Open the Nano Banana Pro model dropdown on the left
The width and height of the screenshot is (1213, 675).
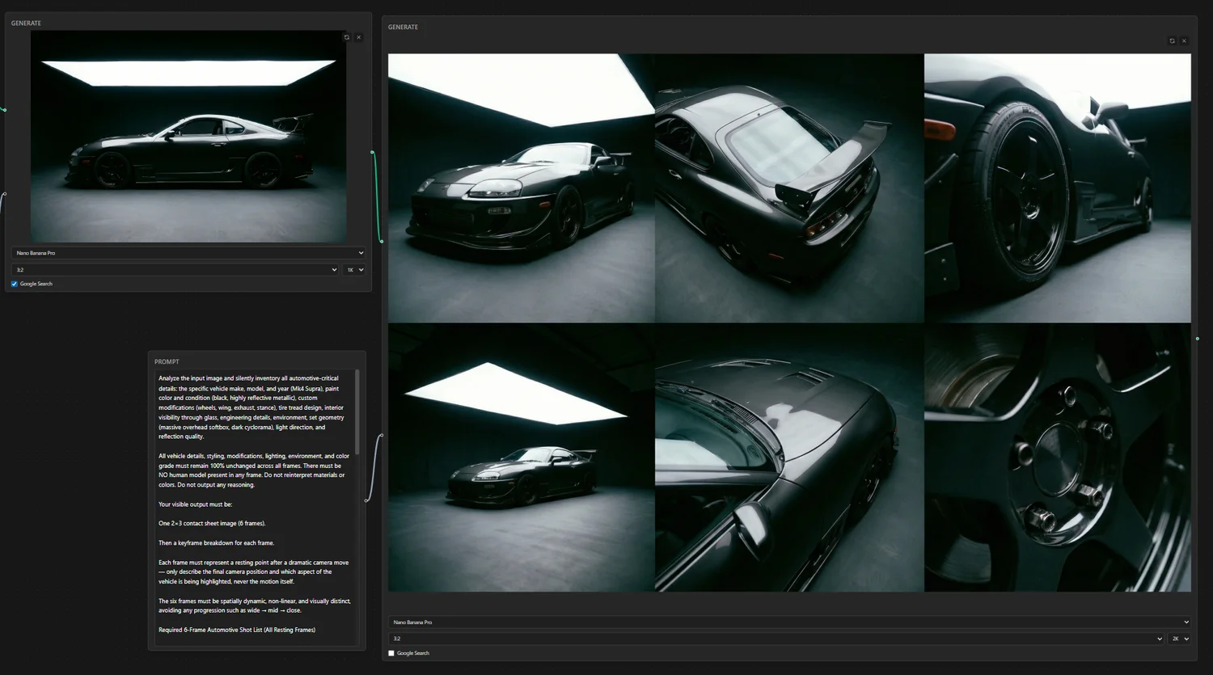coord(187,252)
